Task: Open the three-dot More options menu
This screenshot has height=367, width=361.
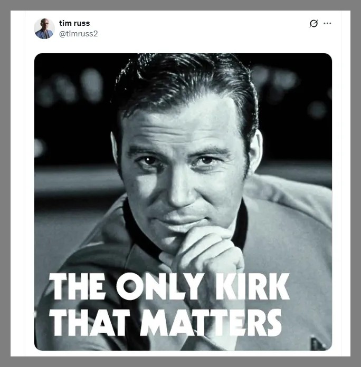Action: pyautogui.click(x=328, y=24)
